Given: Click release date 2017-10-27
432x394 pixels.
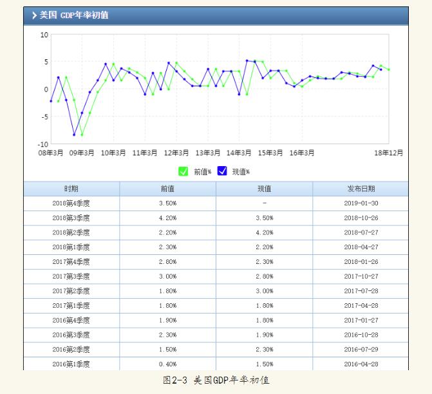Looking at the screenshot, I should (361, 276).
